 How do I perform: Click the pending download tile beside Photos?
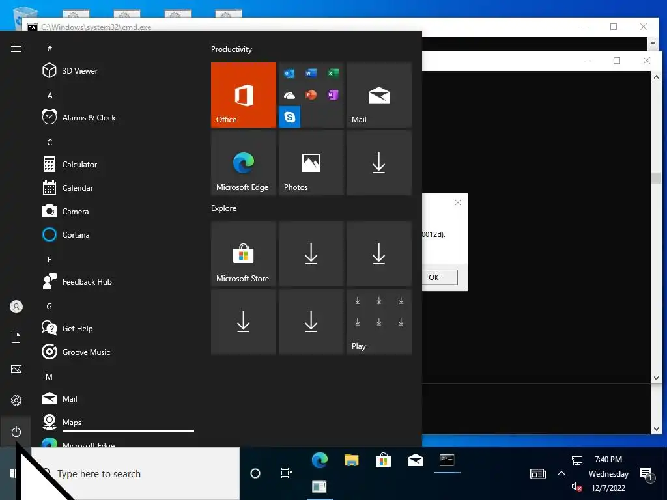379,163
